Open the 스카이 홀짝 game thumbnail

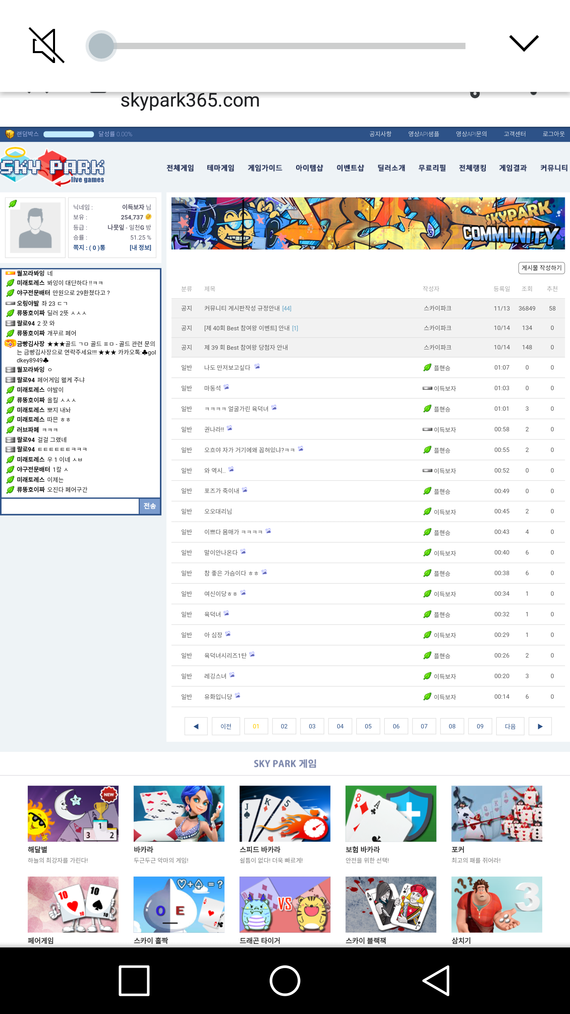pos(179,904)
